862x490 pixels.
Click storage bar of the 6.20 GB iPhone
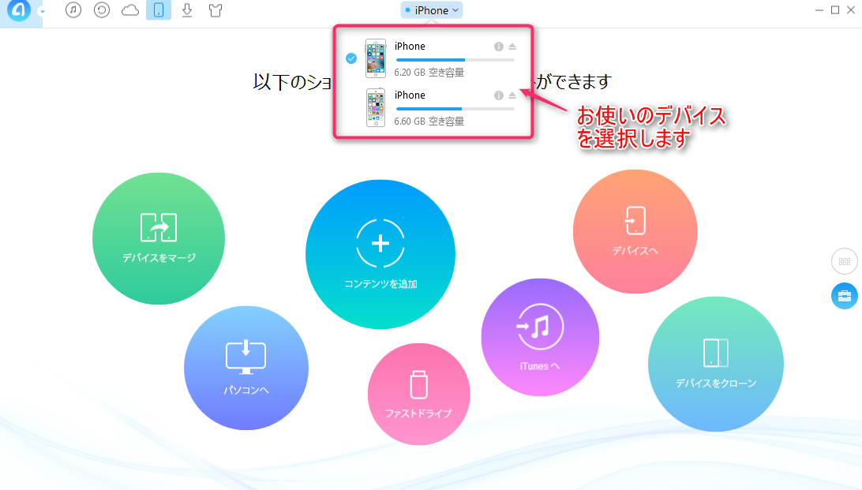[455, 60]
